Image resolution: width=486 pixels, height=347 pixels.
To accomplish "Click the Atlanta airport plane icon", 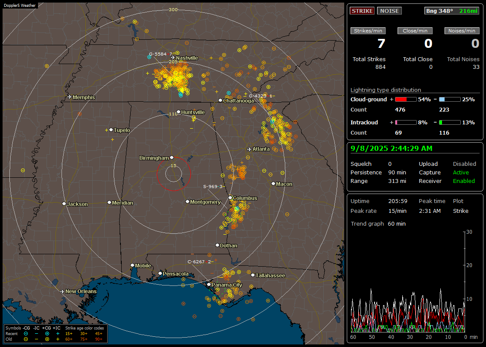I will point(249,149).
